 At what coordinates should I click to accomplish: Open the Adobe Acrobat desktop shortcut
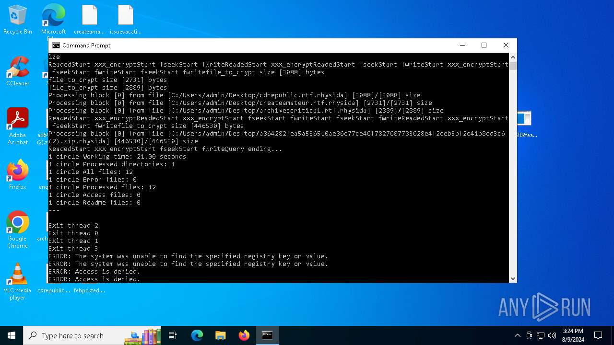(18, 126)
